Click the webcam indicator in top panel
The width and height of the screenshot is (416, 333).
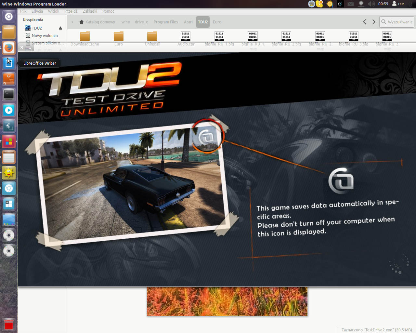click(361, 4)
